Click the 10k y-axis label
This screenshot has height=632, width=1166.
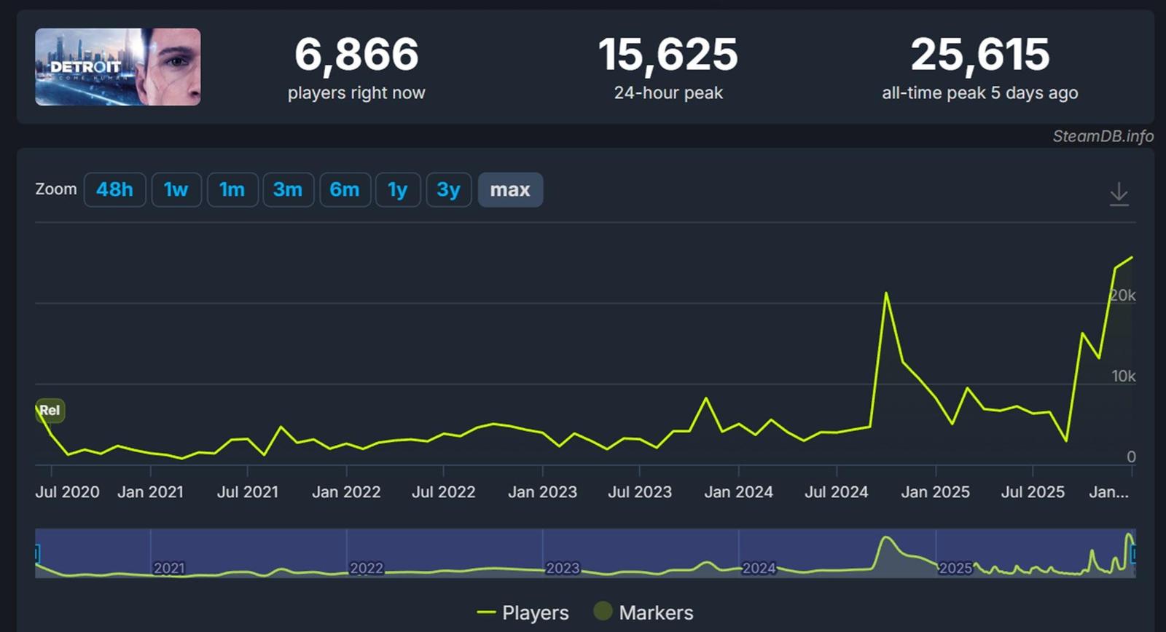click(x=1124, y=376)
